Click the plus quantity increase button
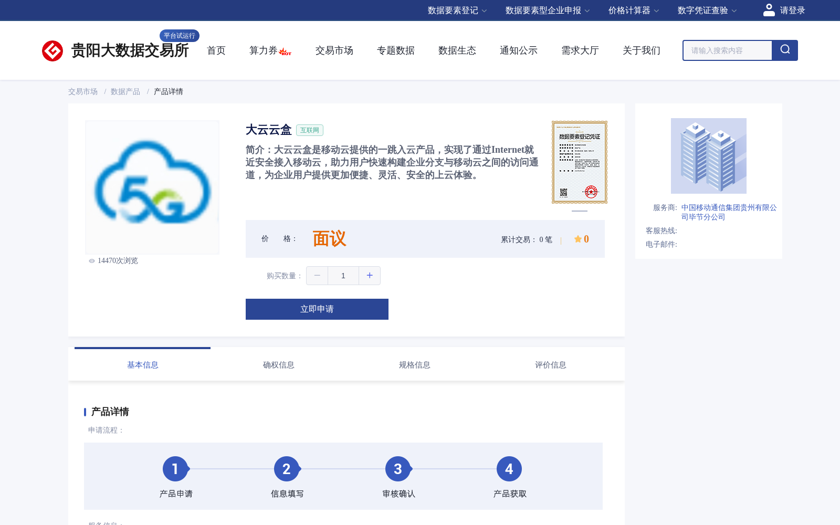 click(x=370, y=276)
